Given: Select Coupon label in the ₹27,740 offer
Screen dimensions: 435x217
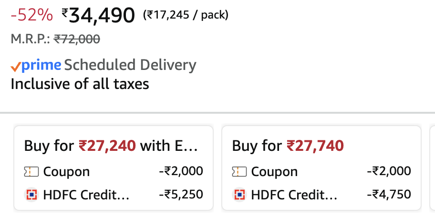Looking at the screenshot, I should coord(274,171).
